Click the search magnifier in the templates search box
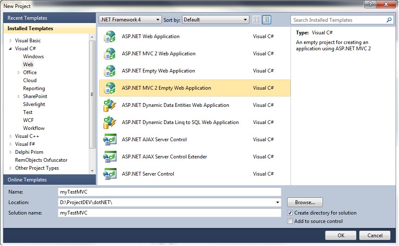The width and height of the screenshot is (399, 246). tap(389, 20)
